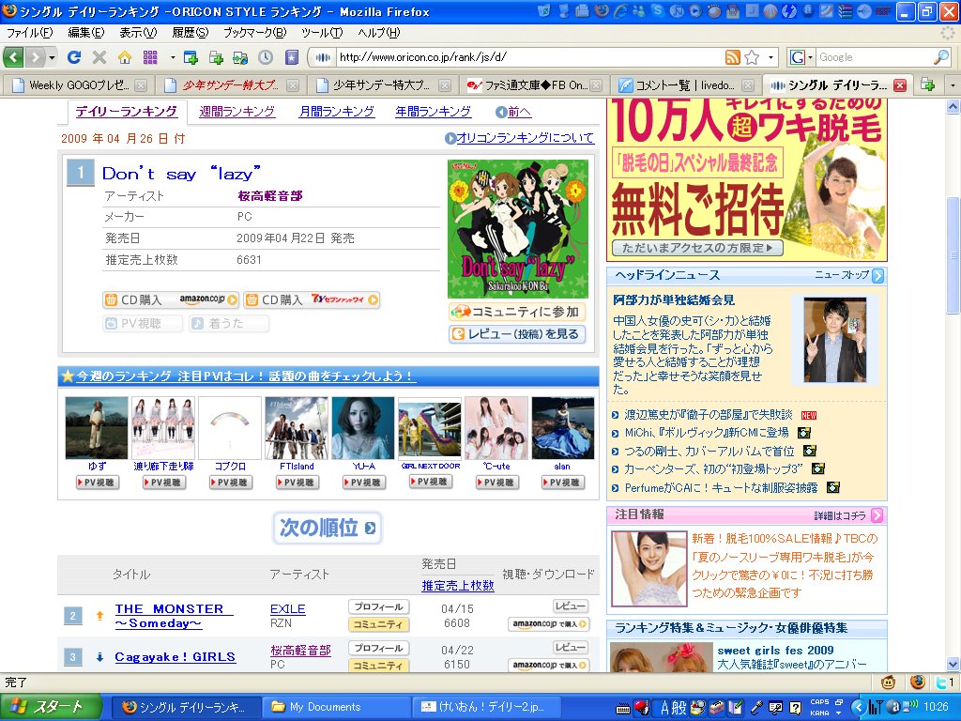Viewport: 961px width, 721px height.
Task: Open Cagayake! GIRLS title link
Action: [175, 657]
